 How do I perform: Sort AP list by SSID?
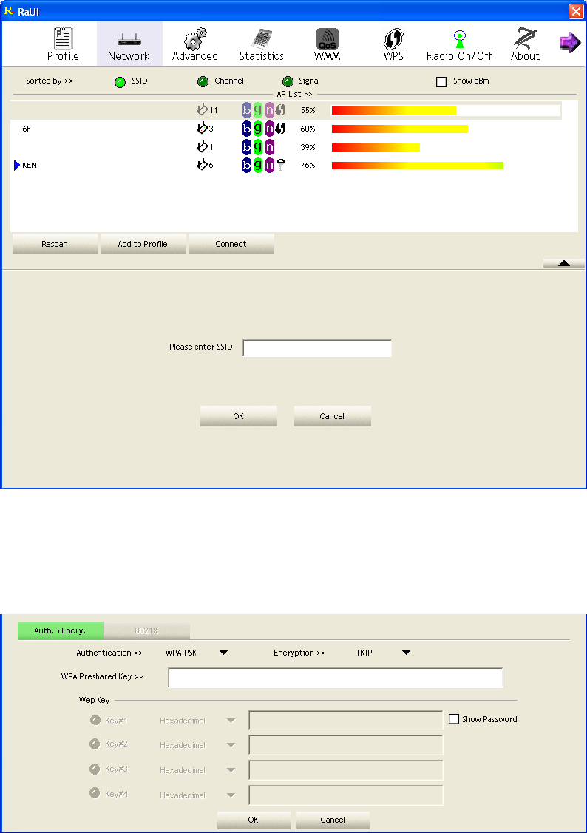coord(120,82)
